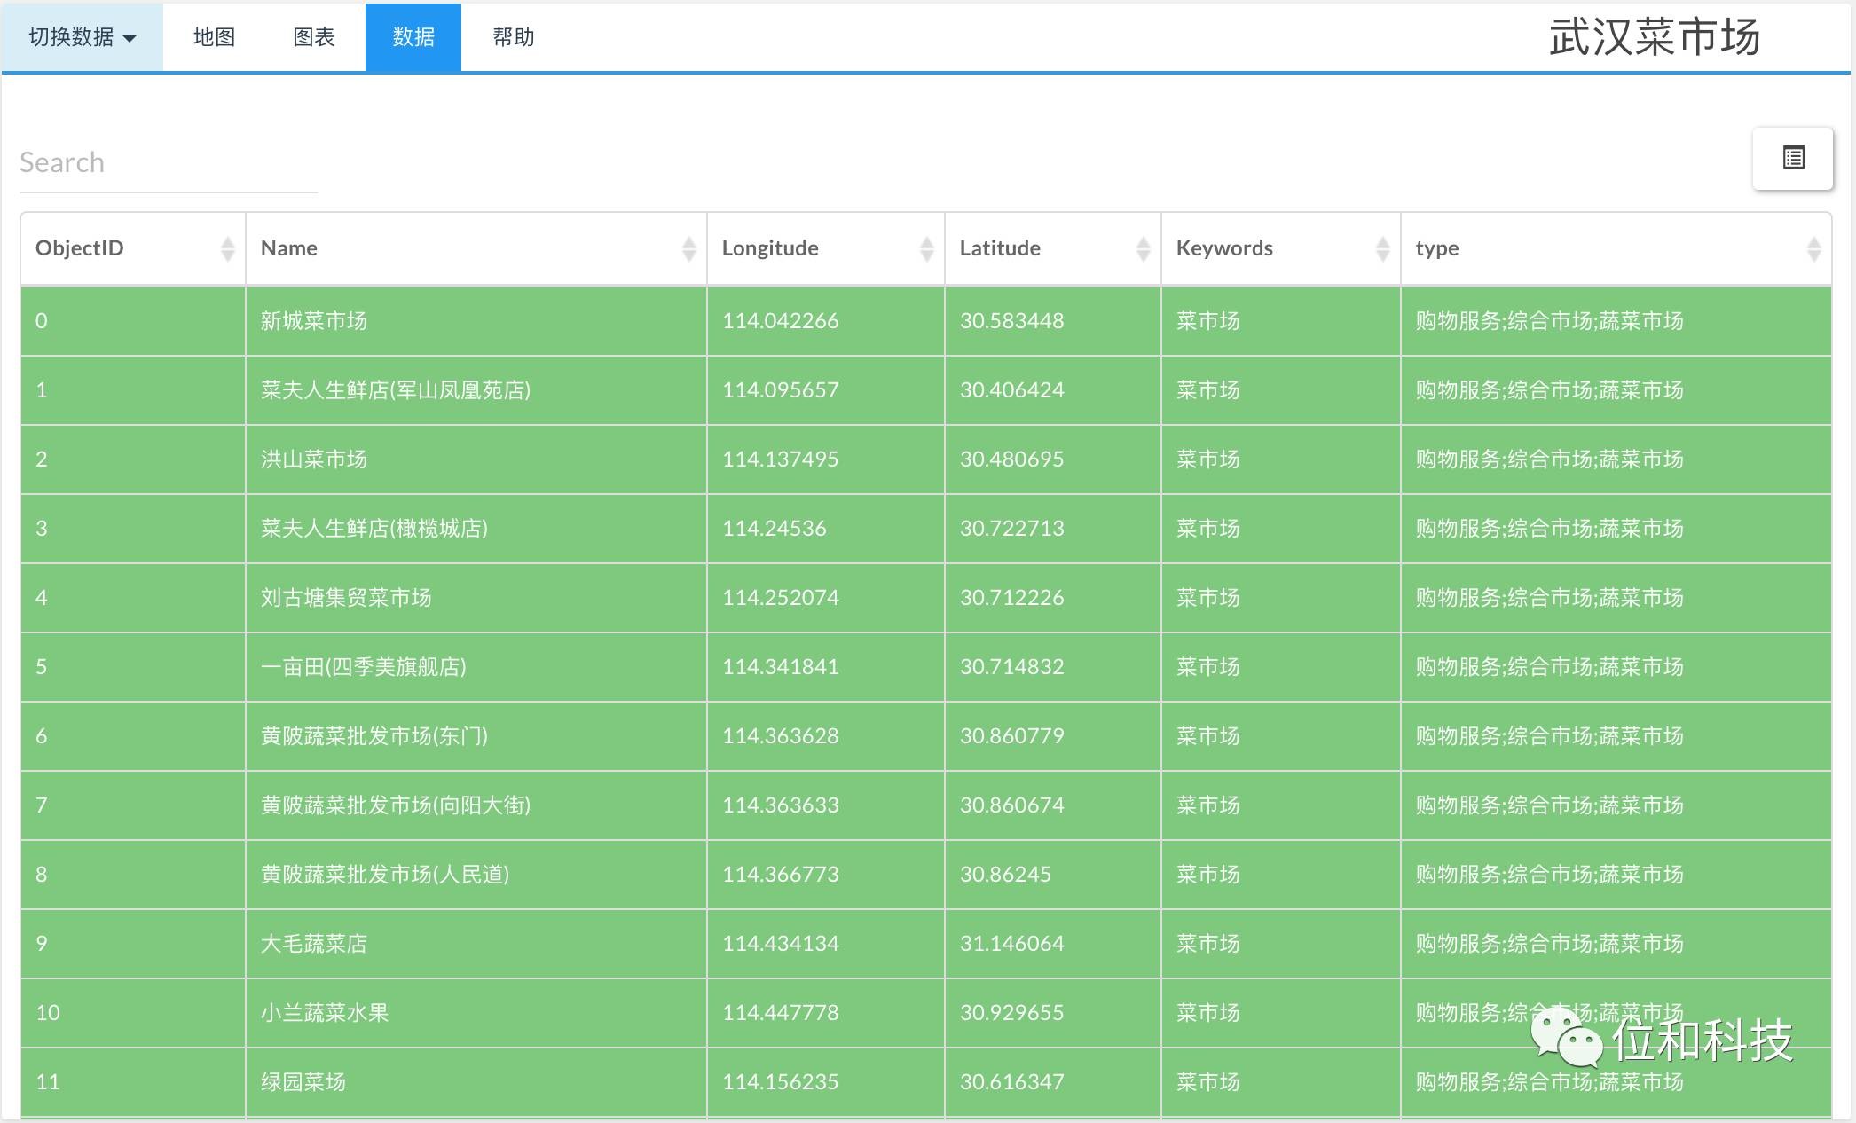This screenshot has height=1123, width=1856.
Task: Click latitude value 30.583448
Action: [x=1012, y=321]
